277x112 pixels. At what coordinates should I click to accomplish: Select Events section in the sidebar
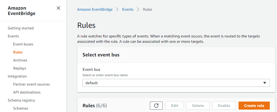pyautogui.click(x=13, y=36)
